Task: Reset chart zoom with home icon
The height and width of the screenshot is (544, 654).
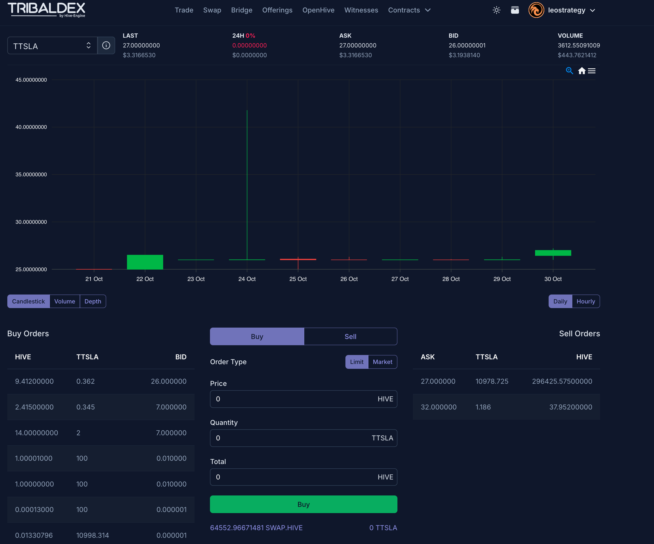Action: pyautogui.click(x=581, y=71)
